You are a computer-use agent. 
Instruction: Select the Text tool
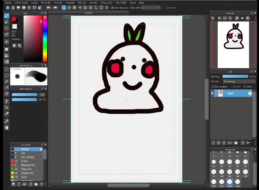click(6, 101)
